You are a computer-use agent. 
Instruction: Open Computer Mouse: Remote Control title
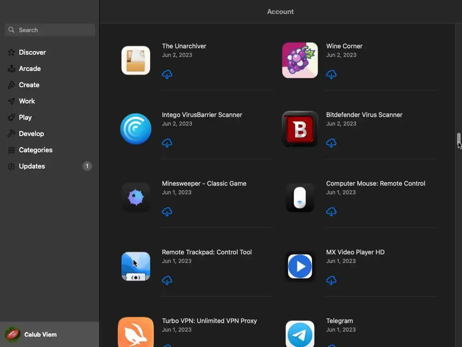[x=375, y=183]
